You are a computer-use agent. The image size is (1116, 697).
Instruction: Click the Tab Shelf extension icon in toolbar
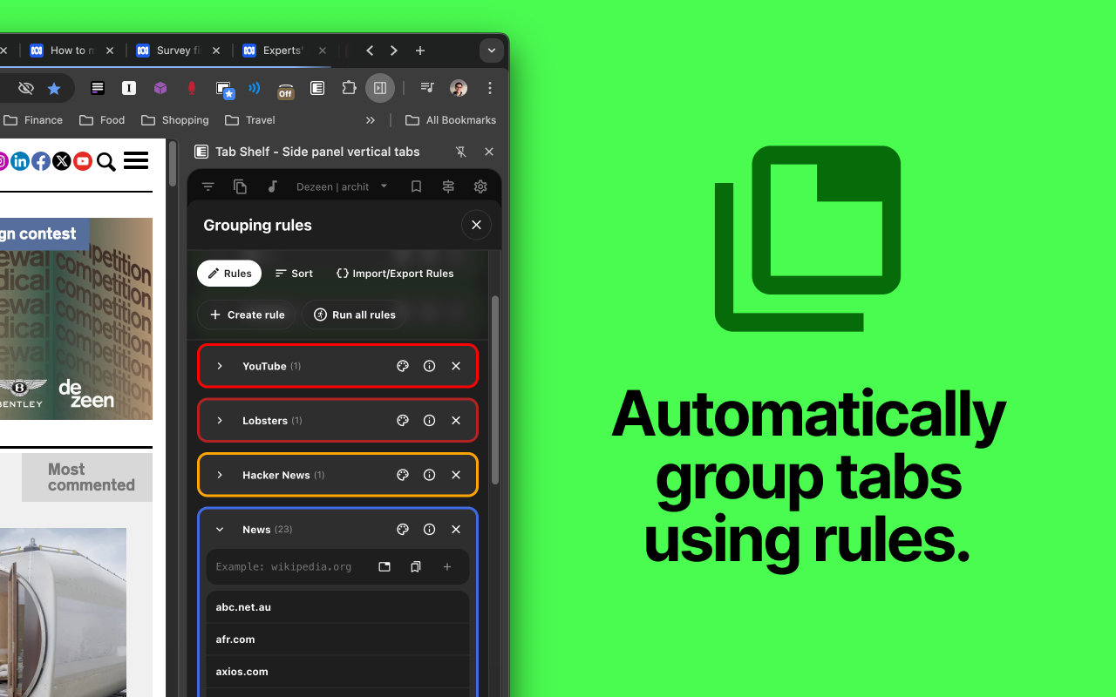tap(317, 88)
